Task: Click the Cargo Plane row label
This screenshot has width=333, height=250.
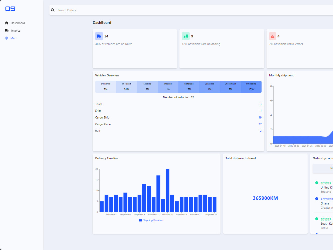Action: [103, 124]
